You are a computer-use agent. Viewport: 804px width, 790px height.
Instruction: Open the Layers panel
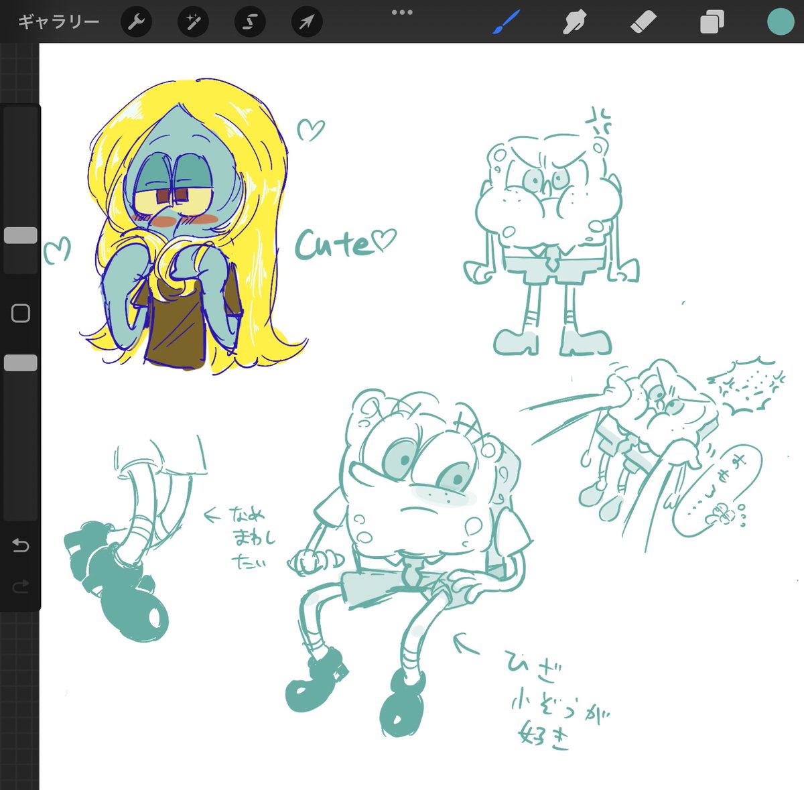pos(712,22)
